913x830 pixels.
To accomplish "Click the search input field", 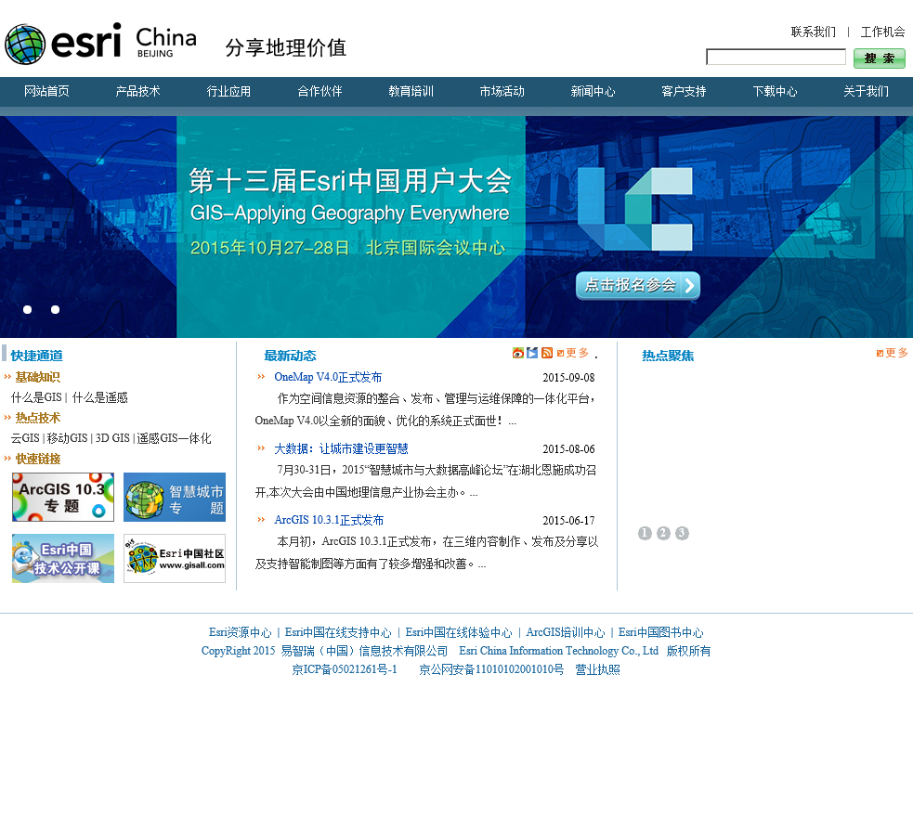I will click(x=776, y=57).
